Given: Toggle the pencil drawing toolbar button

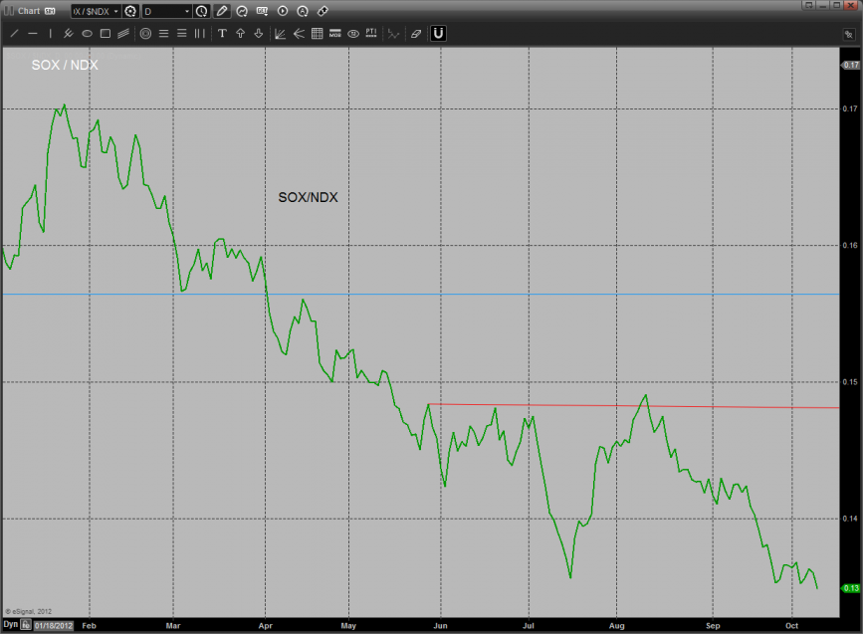Looking at the screenshot, I should pyautogui.click(x=222, y=11).
